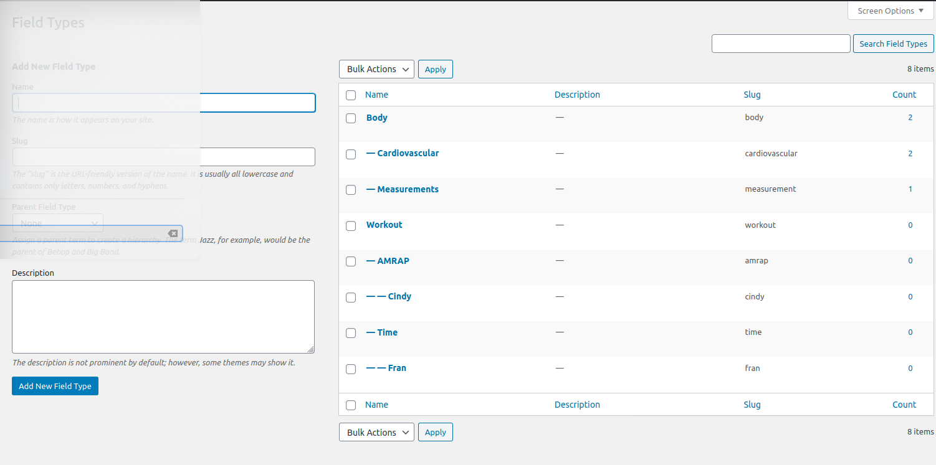Image resolution: width=936 pixels, height=465 pixels.
Task: Open the Parent Field Type dropdown
Action: 58,223
